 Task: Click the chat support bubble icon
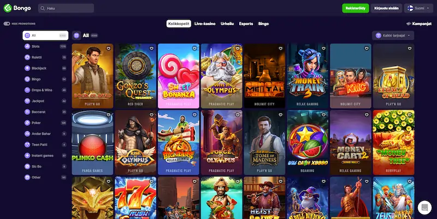coord(424,208)
